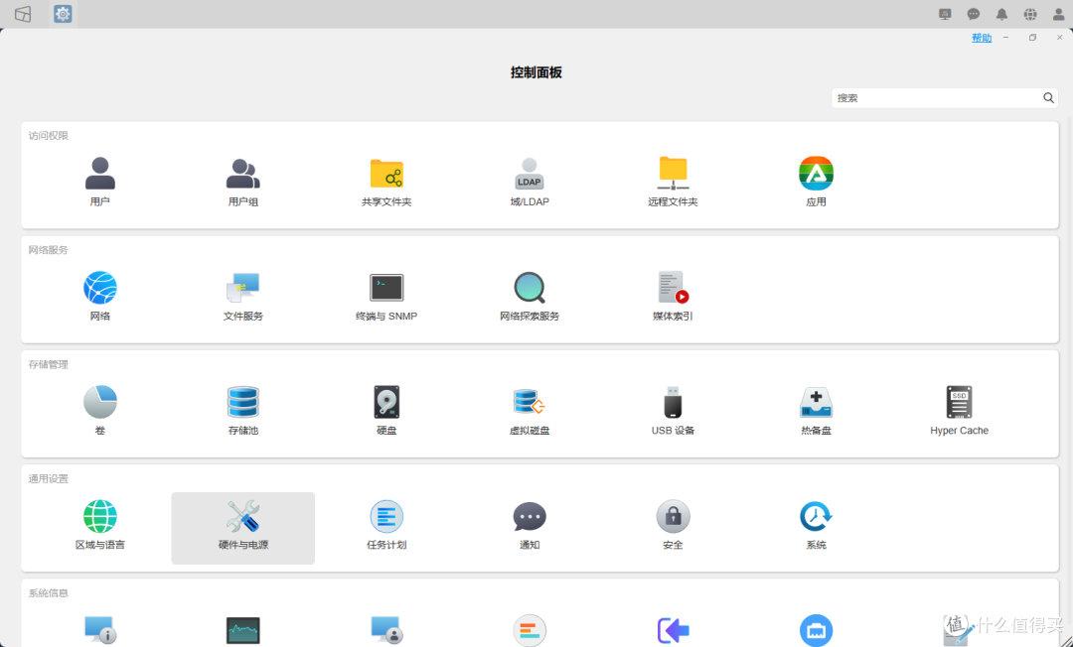
Task: Click the 帮助 help link
Action: tap(982, 39)
